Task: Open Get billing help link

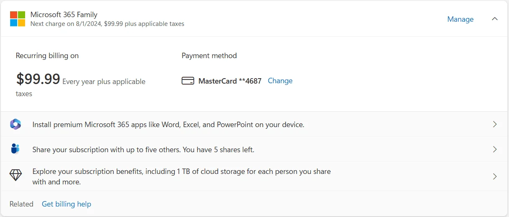Action: click(x=67, y=204)
